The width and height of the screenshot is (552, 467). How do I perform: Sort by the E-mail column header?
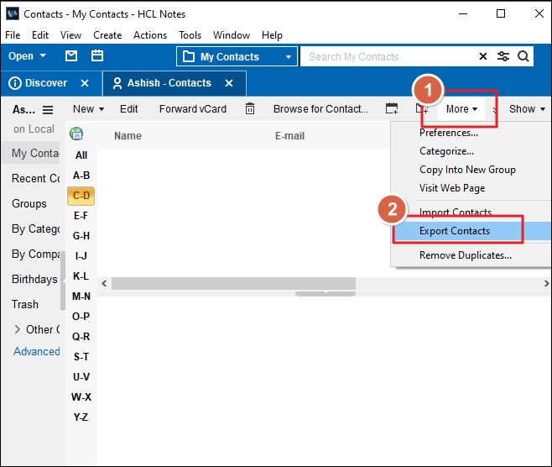point(289,136)
